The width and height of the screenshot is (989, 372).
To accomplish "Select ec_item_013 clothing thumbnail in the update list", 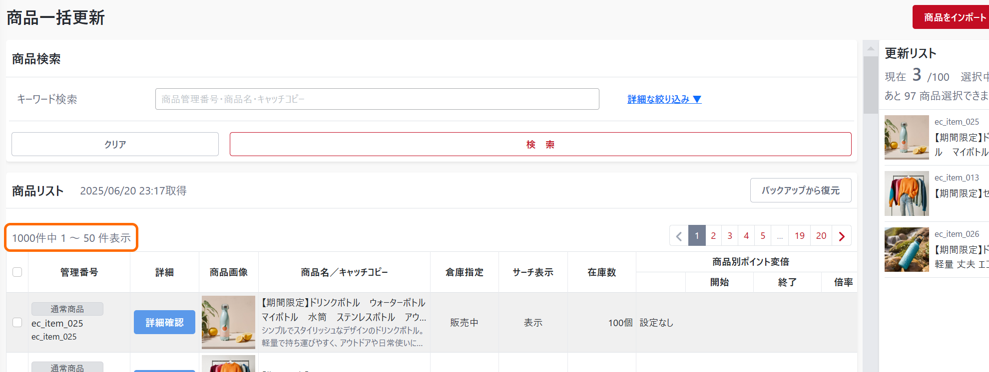I will click(x=907, y=193).
